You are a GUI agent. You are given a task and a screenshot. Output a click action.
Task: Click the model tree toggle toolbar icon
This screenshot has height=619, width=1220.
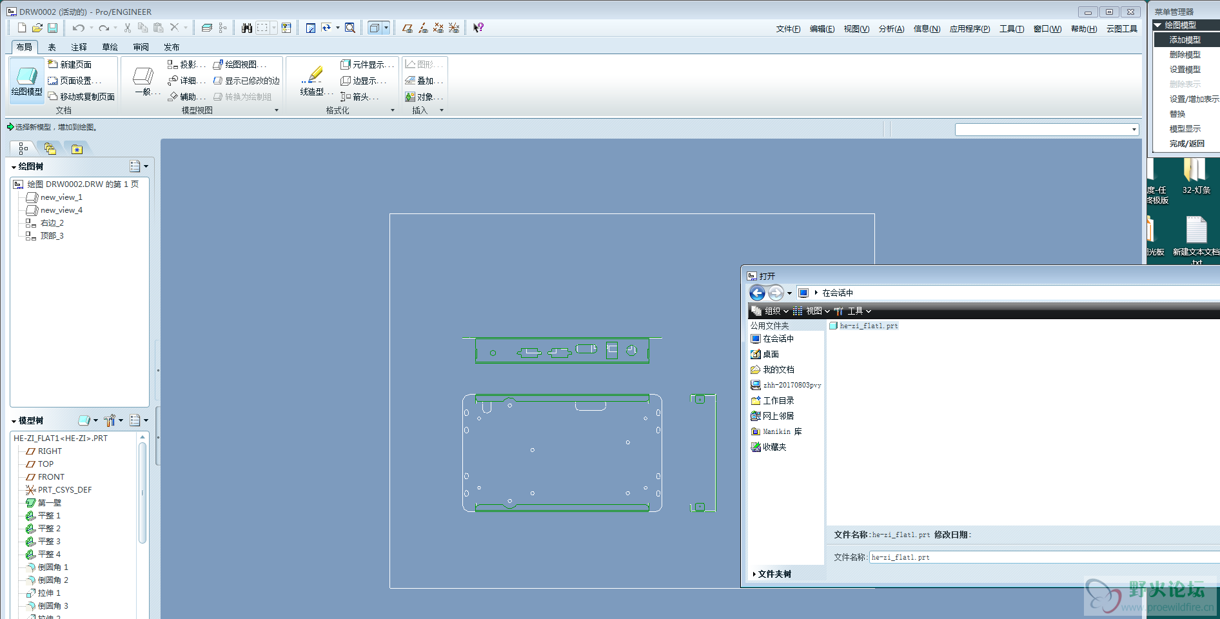tap(222, 28)
